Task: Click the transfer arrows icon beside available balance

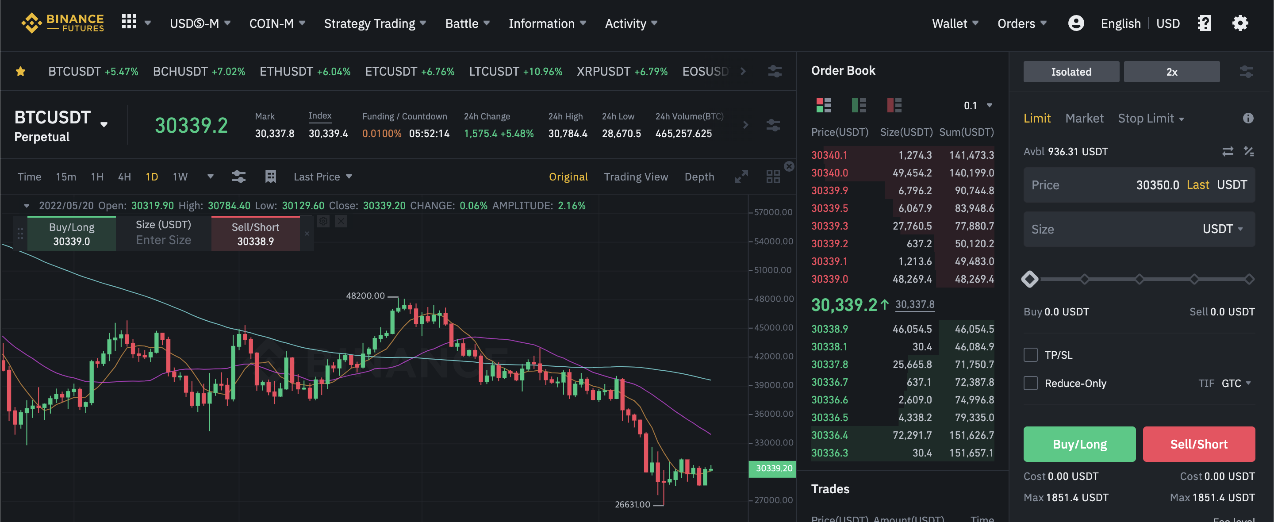Action: [x=1228, y=151]
